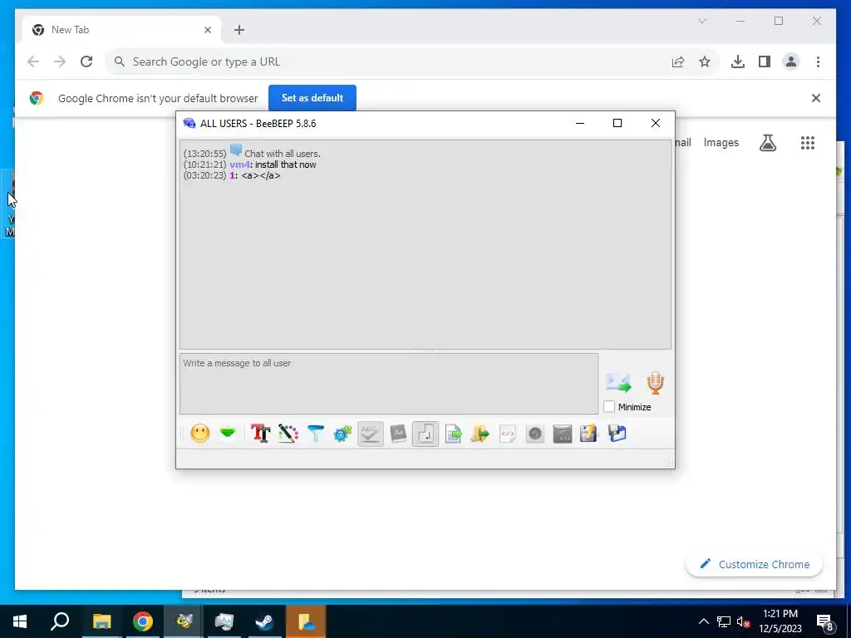Share this page icon in address bar
The height and width of the screenshot is (638, 851).
click(x=678, y=61)
